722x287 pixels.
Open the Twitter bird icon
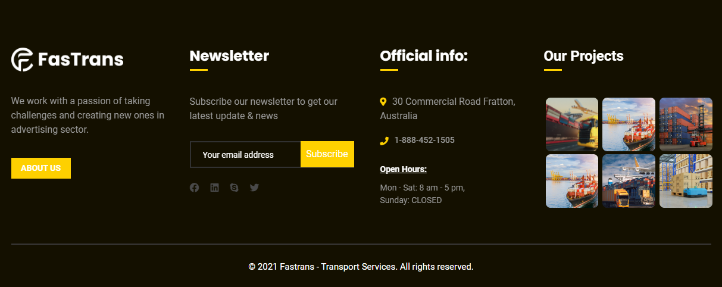point(254,188)
